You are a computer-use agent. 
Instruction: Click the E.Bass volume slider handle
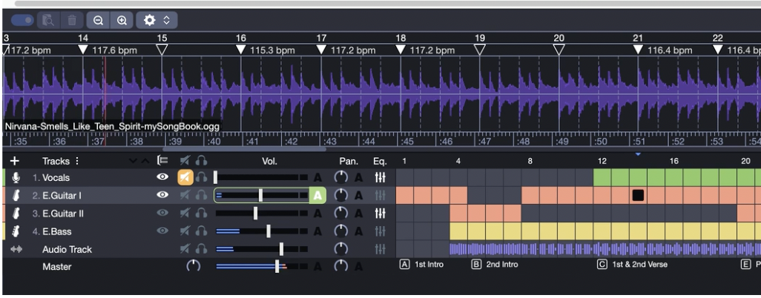click(x=269, y=231)
